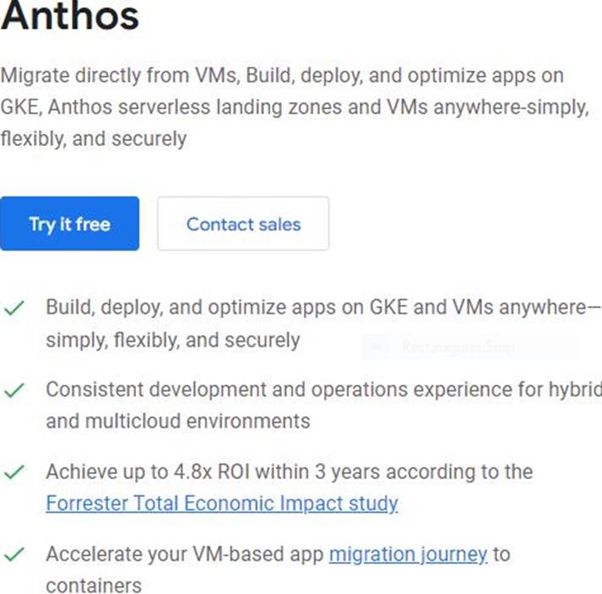The height and width of the screenshot is (594, 602).
Task: Click the 'Migrate directly from VMs' line
Action: (x=281, y=76)
